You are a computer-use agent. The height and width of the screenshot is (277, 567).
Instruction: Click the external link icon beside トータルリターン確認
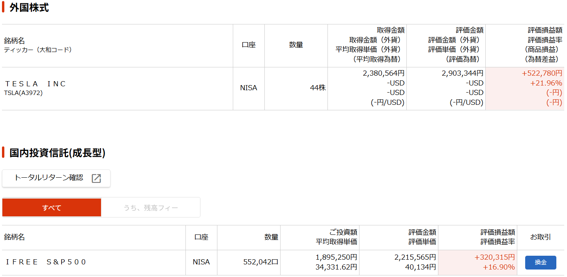point(96,178)
